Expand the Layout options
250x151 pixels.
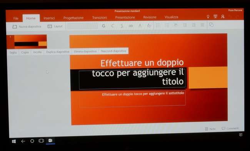pos(55,26)
